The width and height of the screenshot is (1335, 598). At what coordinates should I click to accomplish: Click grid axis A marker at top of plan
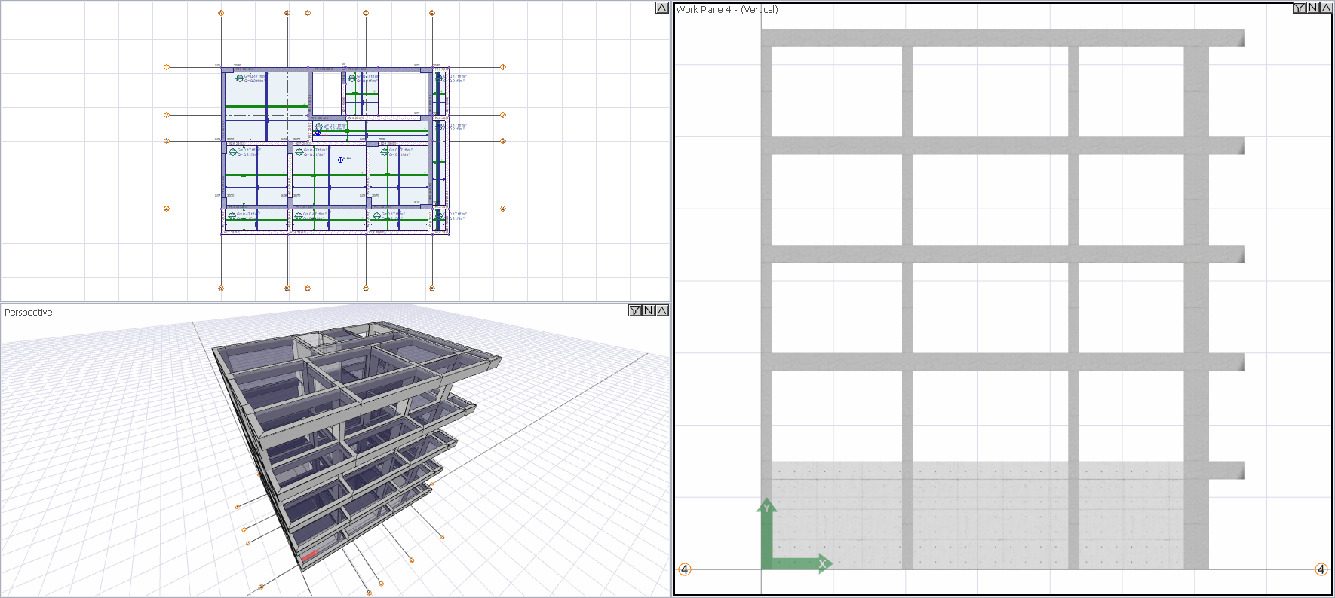[221, 13]
